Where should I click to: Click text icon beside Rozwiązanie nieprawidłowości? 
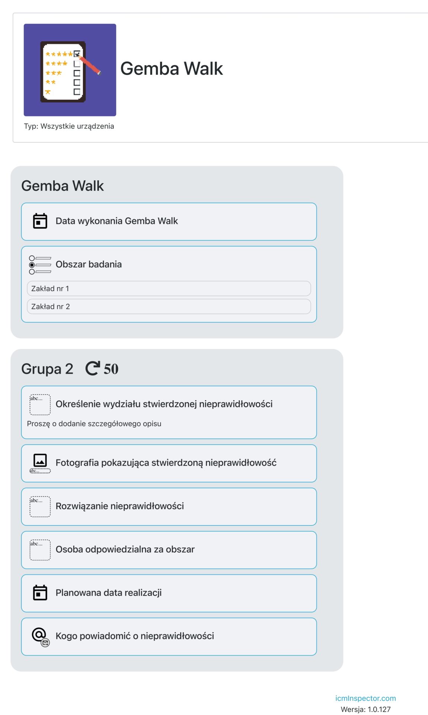(x=40, y=506)
